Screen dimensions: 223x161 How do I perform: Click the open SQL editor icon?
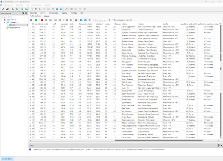(32, 9)
